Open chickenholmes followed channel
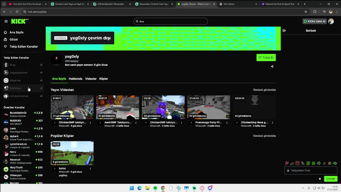341x192 pixels. click(23, 96)
